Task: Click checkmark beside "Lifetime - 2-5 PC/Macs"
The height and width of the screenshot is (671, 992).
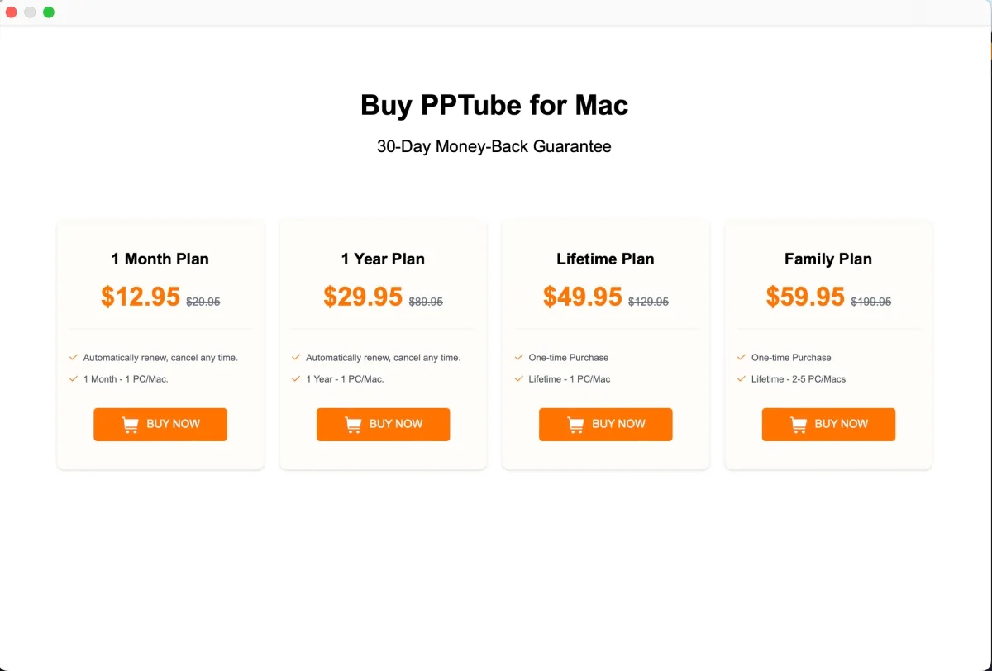Action: coord(742,378)
